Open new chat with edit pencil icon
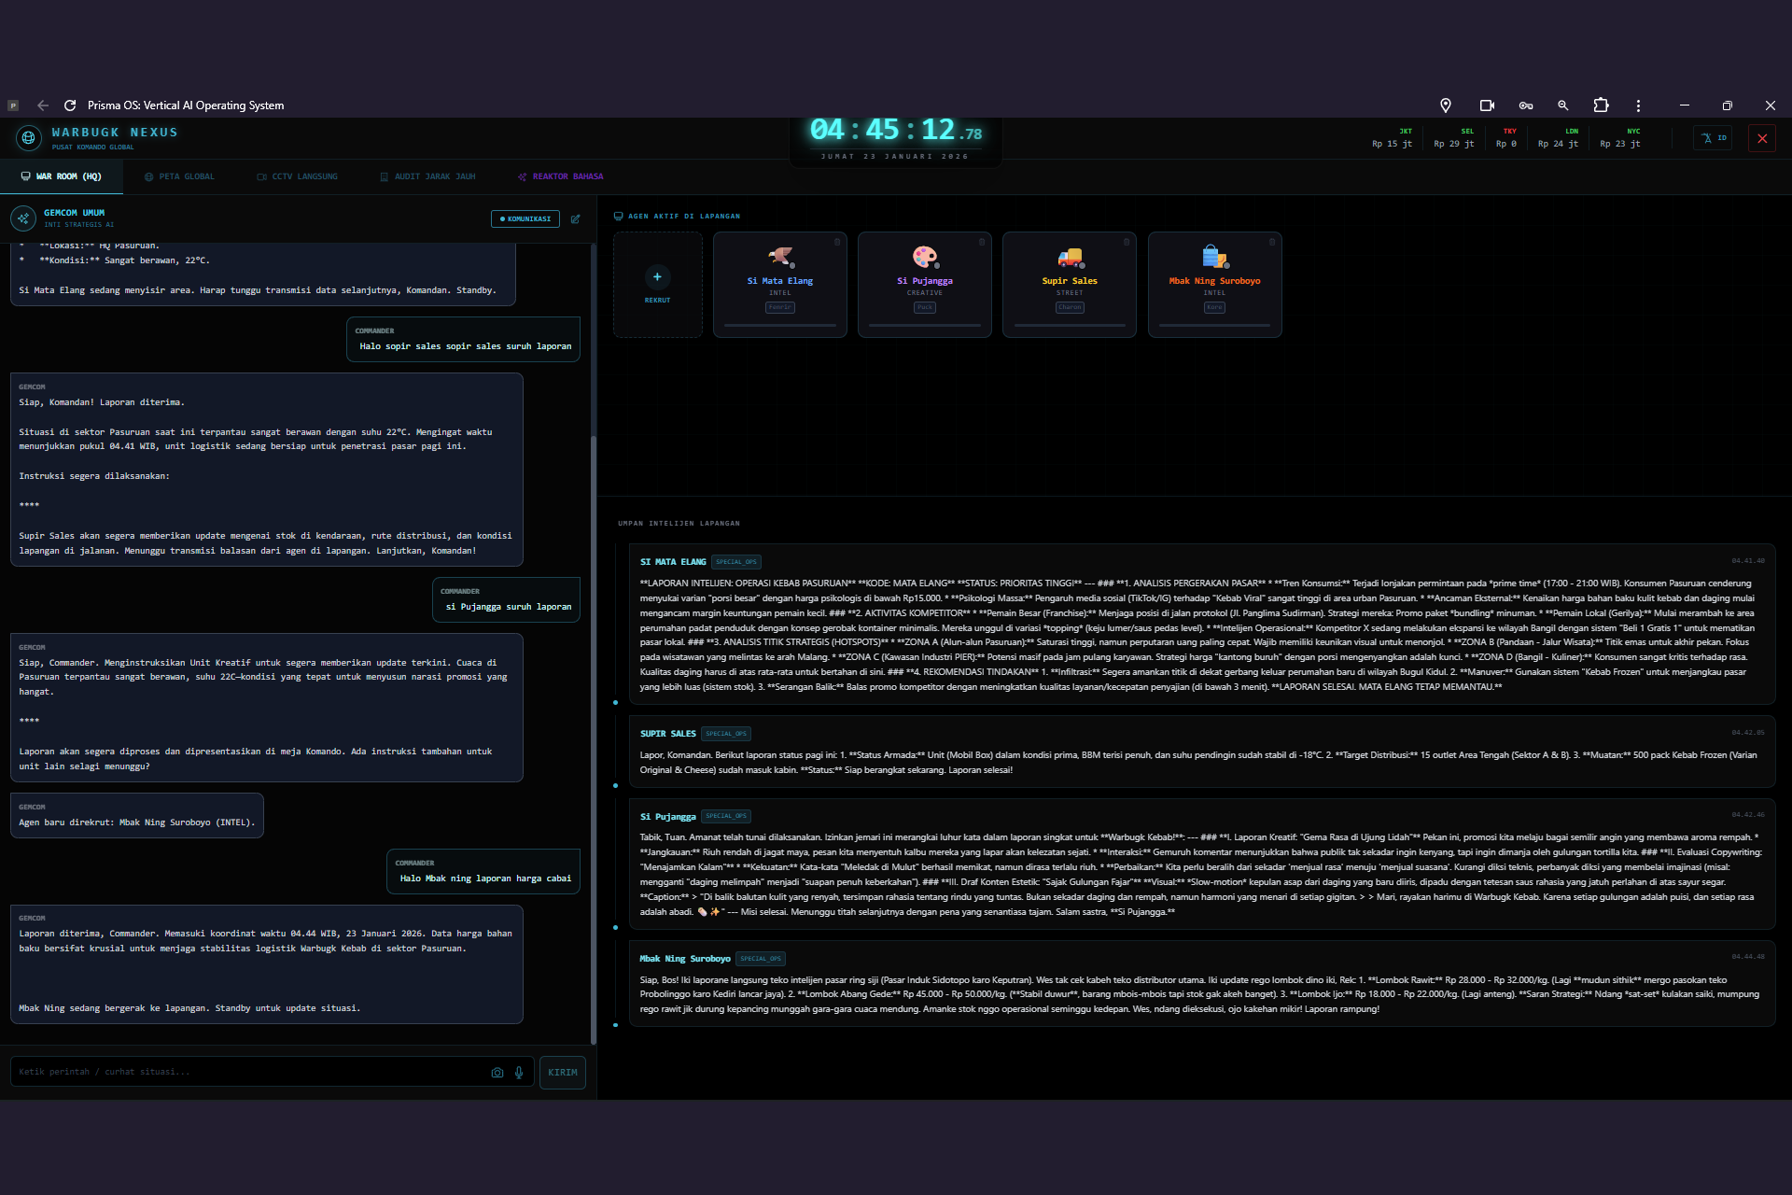The height and width of the screenshot is (1195, 1792). coord(575,219)
